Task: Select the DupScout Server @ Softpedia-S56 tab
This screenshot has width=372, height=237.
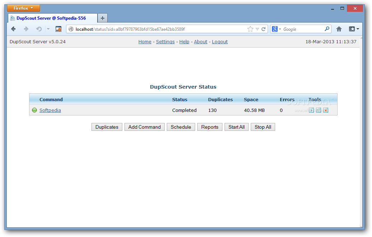Action: click(53, 18)
